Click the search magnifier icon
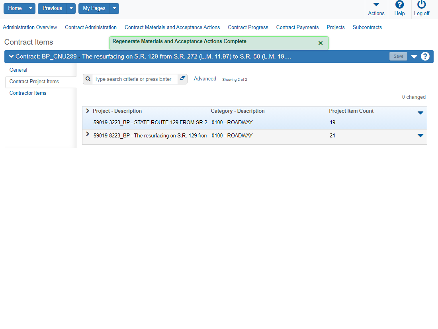This screenshot has height=329, width=438. (88, 79)
